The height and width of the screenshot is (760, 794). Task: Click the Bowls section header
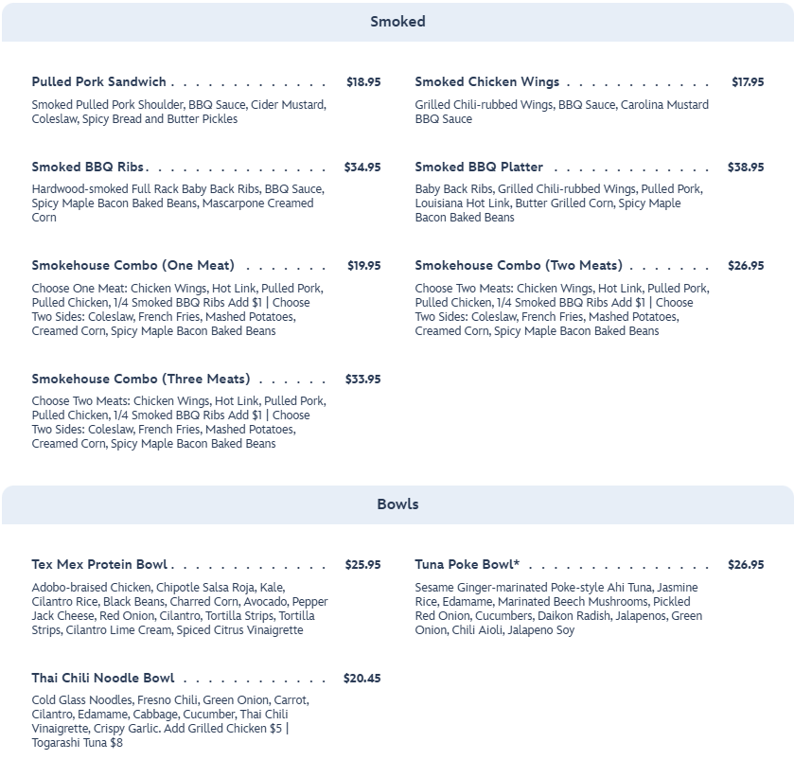point(397,504)
